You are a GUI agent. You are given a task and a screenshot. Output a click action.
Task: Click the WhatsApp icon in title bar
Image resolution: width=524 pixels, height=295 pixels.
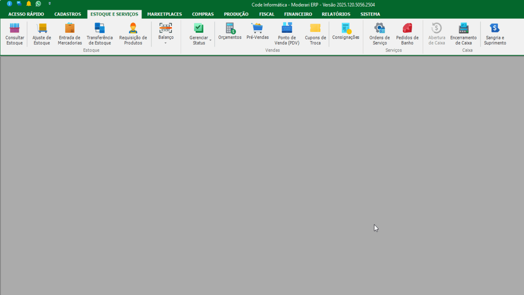[x=38, y=4]
